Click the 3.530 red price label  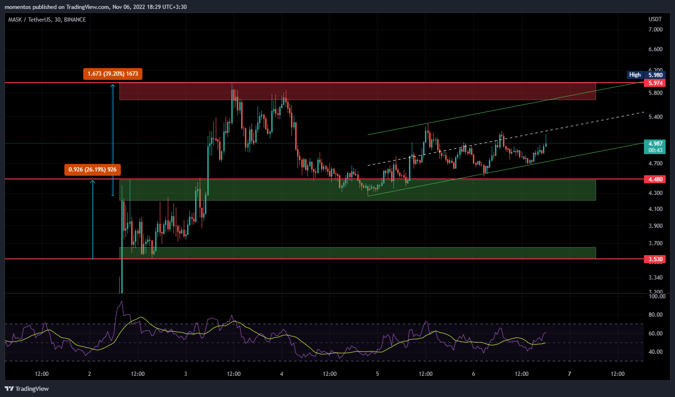[655, 259]
